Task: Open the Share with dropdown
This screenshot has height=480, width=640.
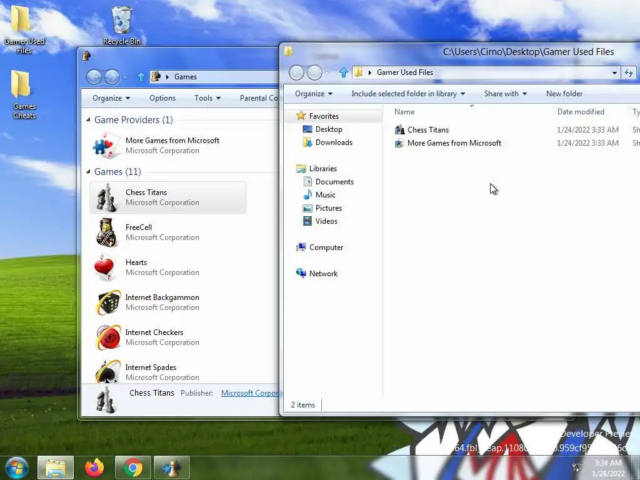Action: point(505,94)
